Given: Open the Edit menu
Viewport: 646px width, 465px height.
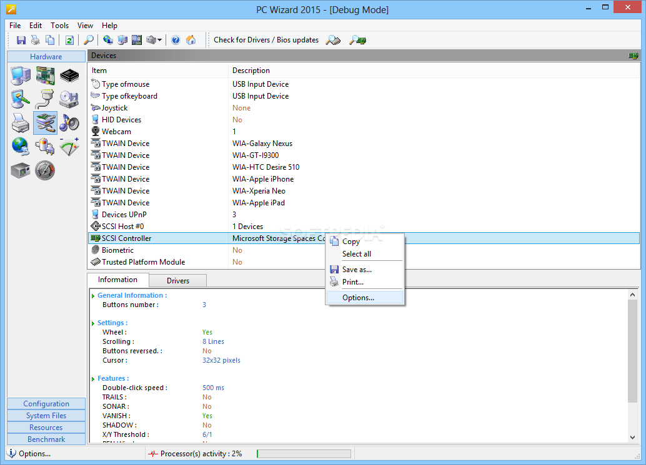Looking at the screenshot, I should (x=36, y=26).
